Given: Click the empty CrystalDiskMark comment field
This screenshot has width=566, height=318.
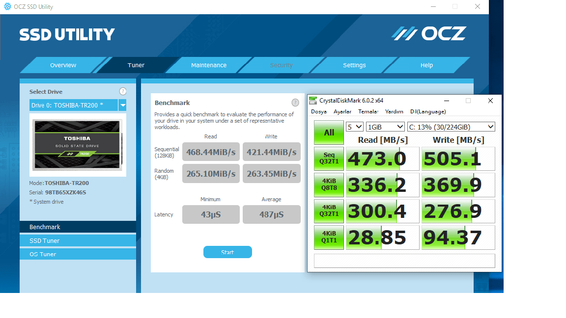Looking at the screenshot, I should pyautogui.click(x=404, y=261).
